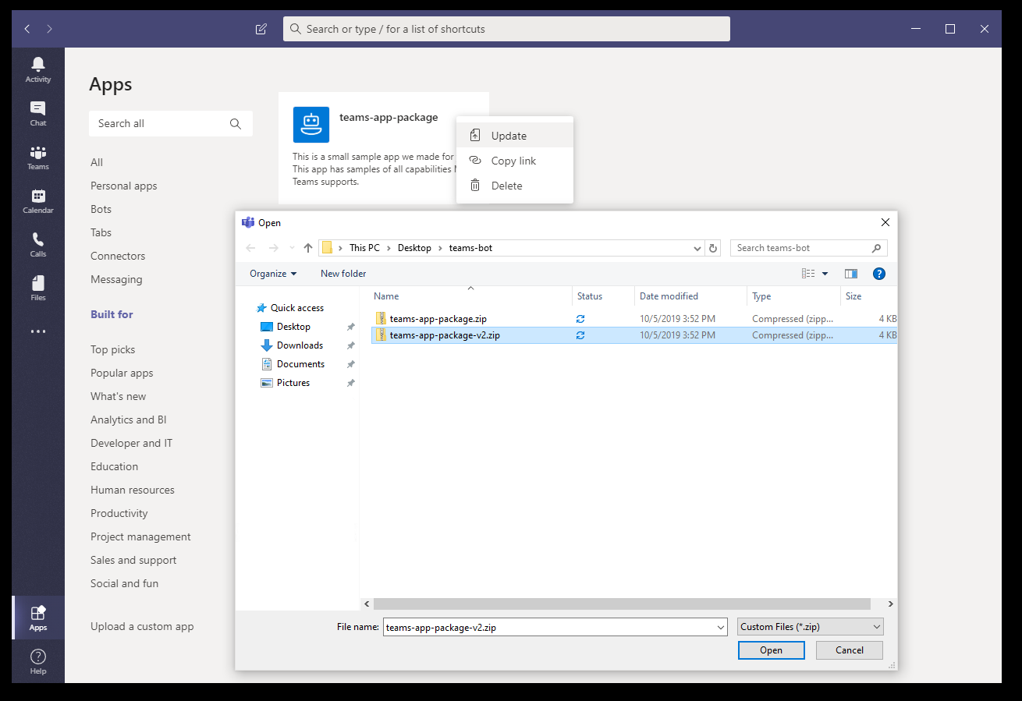Show more apps ellipsis in sidebar

tap(37, 331)
